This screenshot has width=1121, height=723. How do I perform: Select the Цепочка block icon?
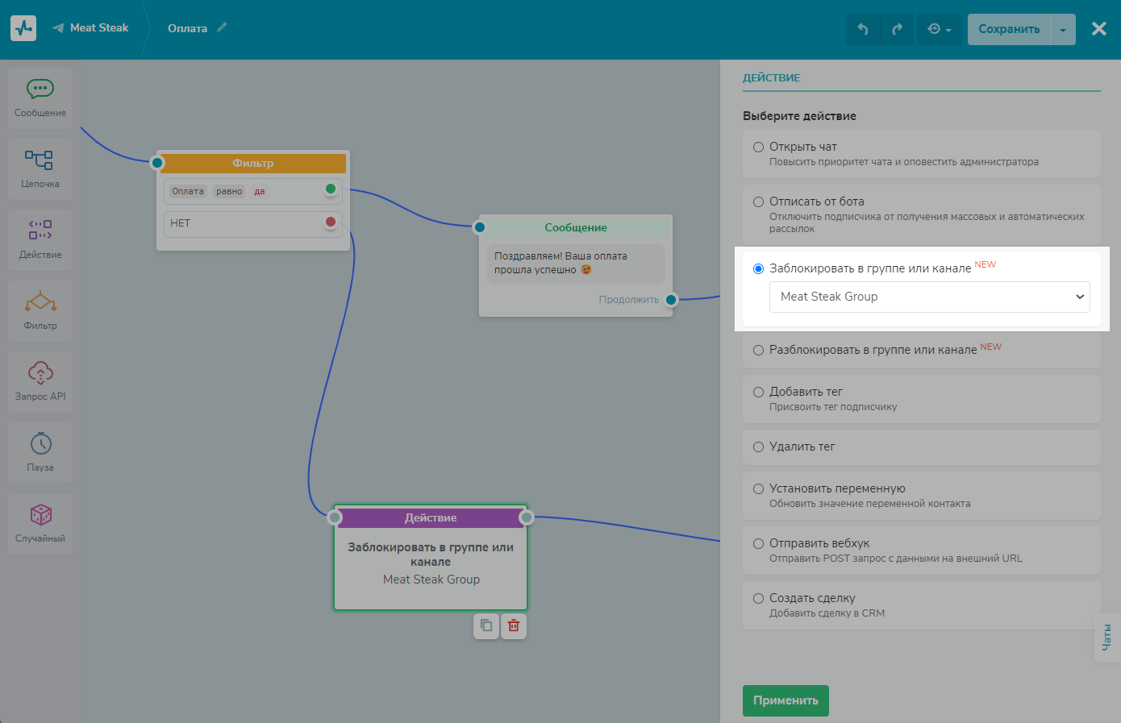(x=40, y=160)
